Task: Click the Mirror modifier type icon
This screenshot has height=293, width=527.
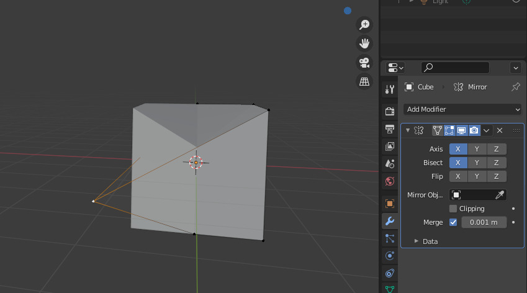Action: [419, 130]
